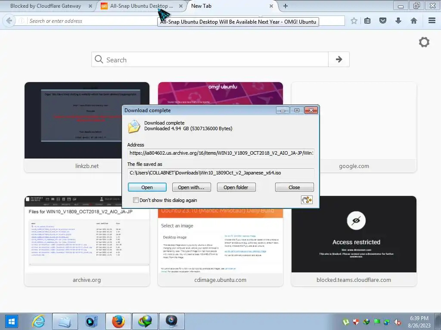Click Open in Download complete dialog
Viewport: 441px width, 330px height.
click(x=147, y=187)
